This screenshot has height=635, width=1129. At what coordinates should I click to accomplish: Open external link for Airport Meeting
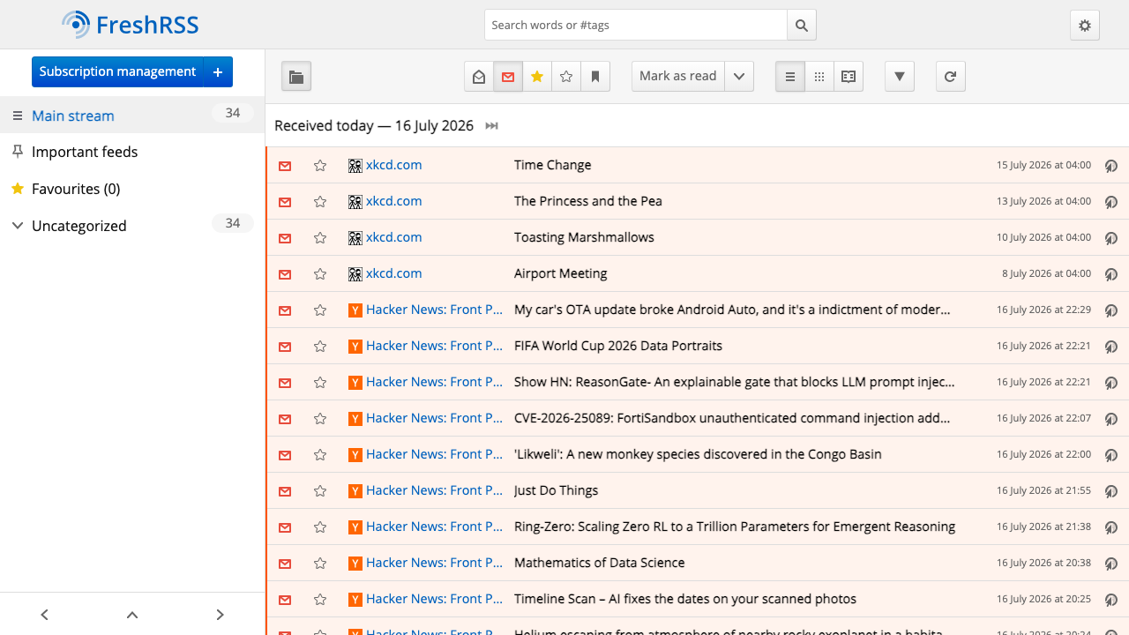pyautogui.click(x=1111, y=274)
